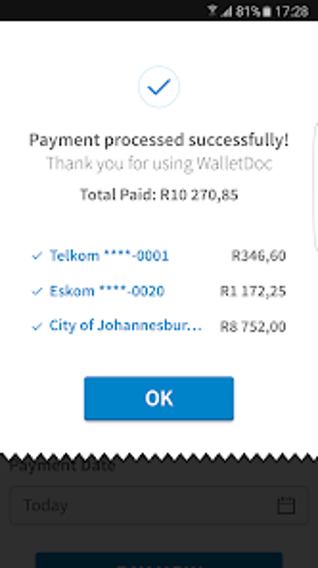Click the dark button at screen bottom
318x568 pixels.
point(159,561)
